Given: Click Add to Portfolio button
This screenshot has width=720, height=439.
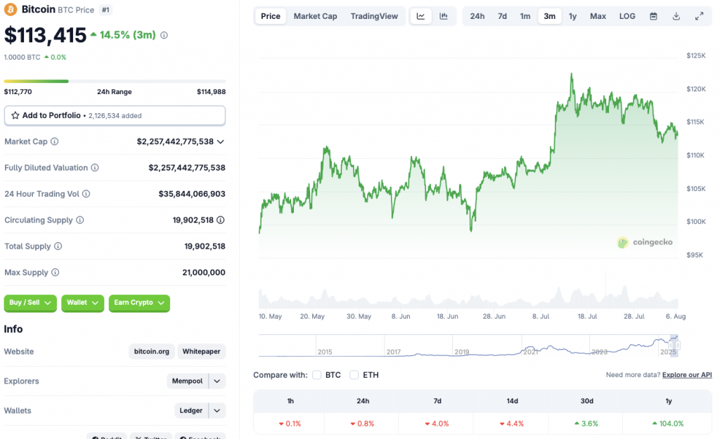Looking at the screenshot, I should 115,115.
